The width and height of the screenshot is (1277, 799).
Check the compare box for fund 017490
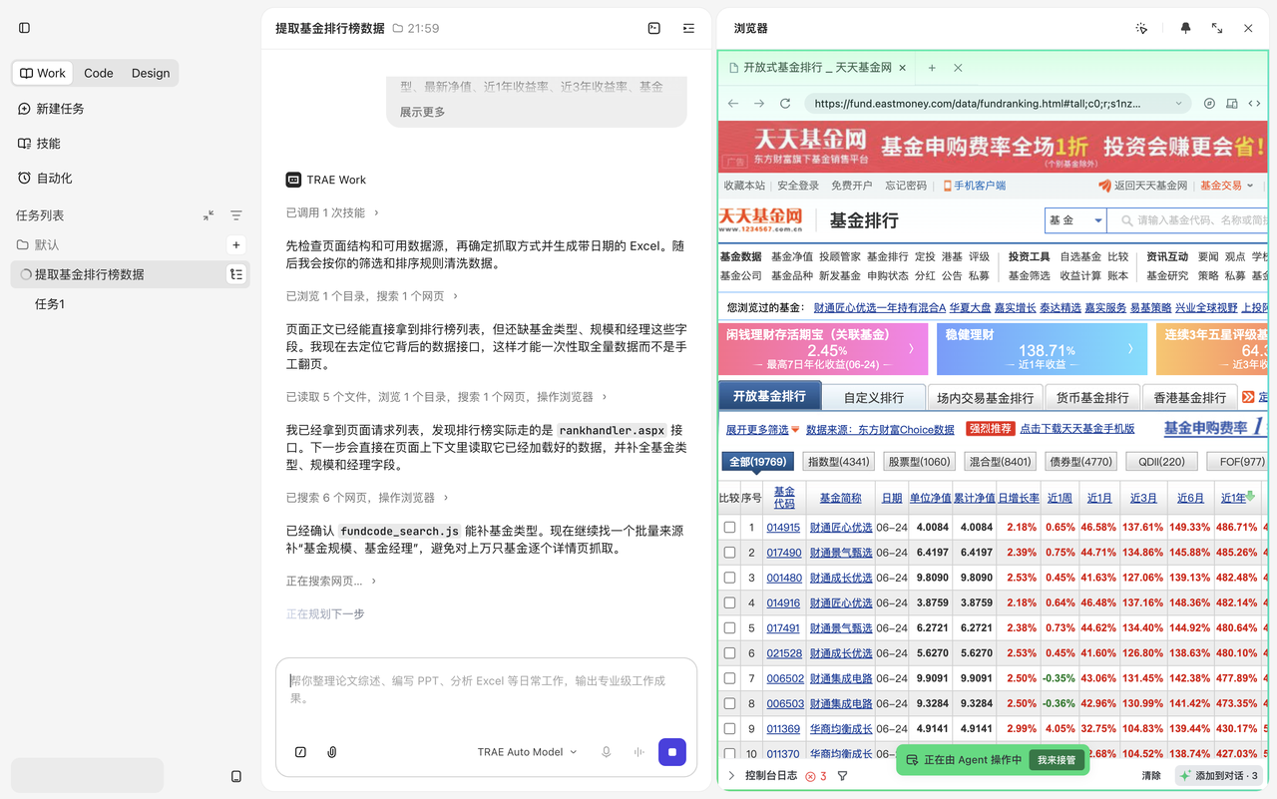729,552
